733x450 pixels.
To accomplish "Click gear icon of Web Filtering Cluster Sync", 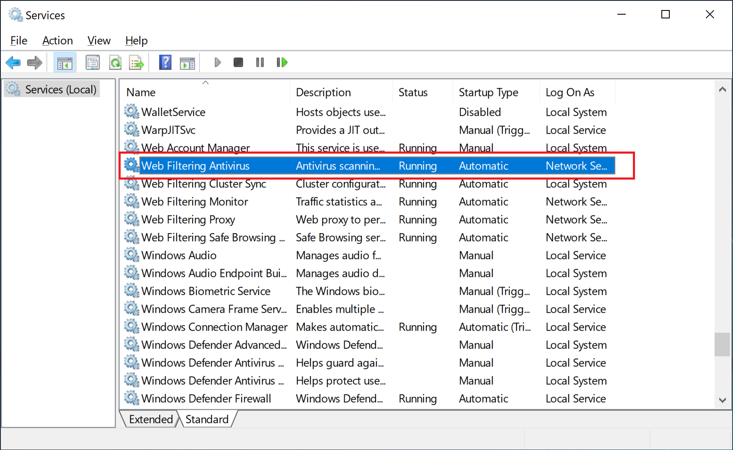I will point(132,183).
